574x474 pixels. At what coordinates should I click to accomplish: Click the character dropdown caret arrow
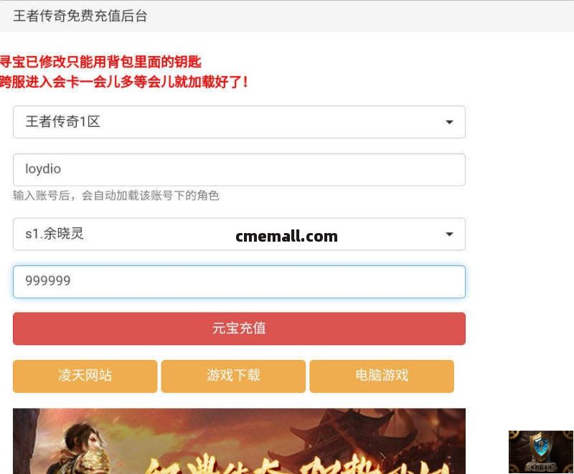tap(449, 234)
